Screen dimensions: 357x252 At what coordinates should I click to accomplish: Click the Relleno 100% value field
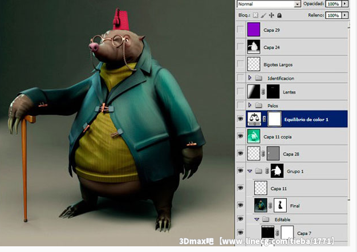(334, 15)
